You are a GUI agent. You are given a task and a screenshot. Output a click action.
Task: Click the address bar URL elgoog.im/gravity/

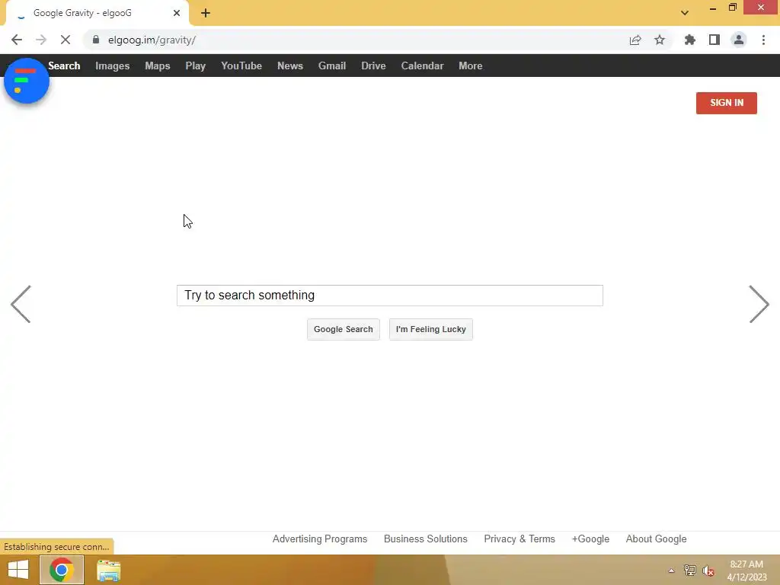click(x=152, y=40)
